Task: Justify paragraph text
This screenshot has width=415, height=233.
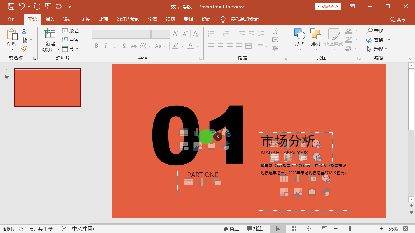Action: point(239,46)
